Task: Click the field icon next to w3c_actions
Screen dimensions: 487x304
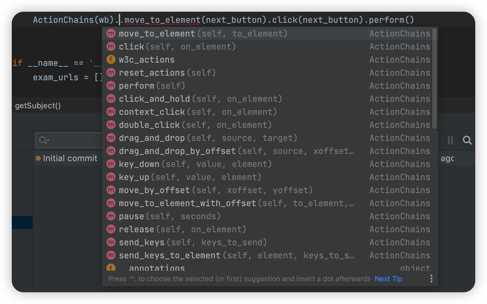Action: coord(111,60)
